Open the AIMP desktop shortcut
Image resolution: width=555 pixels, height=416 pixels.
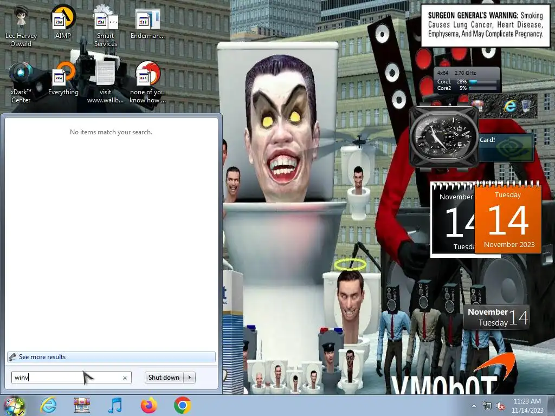pyautogui.click(x=63, y=22)
